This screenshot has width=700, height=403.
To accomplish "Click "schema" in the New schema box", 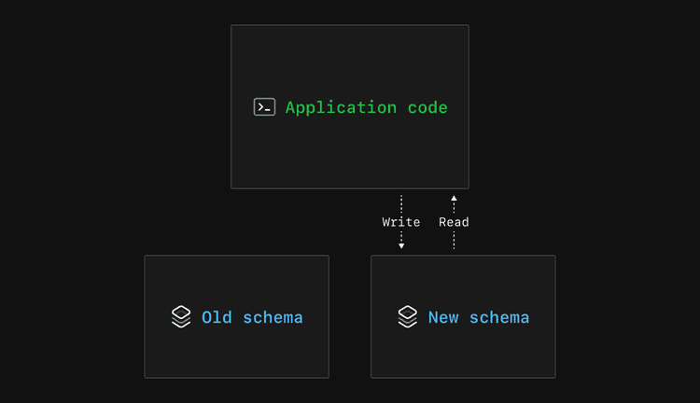I will [x=498, y=317].
